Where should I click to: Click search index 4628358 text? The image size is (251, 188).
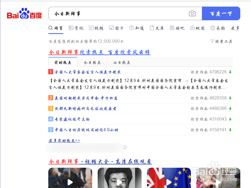208,98
